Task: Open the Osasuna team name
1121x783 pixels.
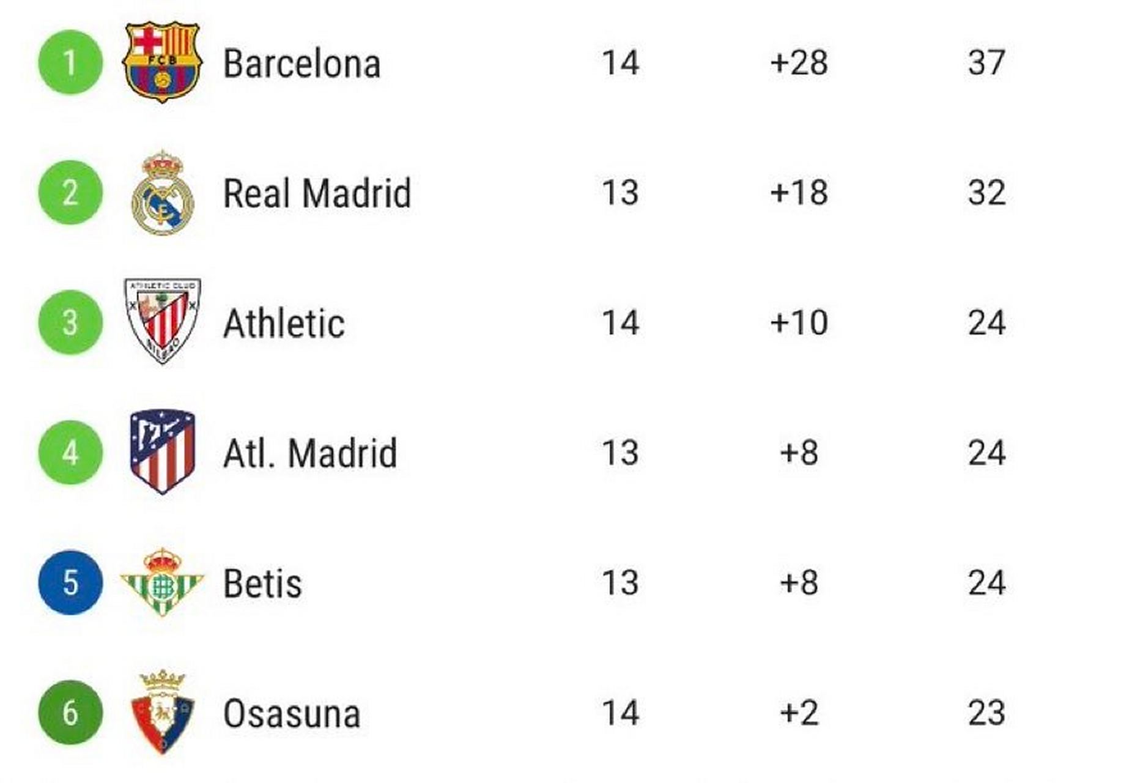Action: pos(292,713)
